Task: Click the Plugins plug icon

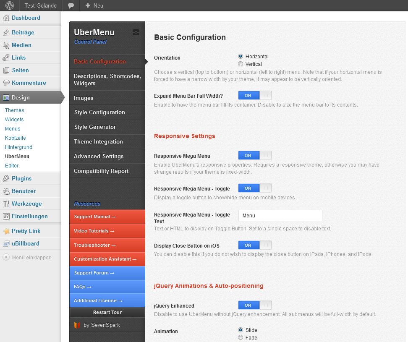Action: point(6,178)
